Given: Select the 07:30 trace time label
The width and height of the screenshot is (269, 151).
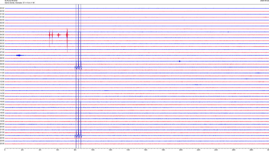Looking at the screenshot, I should coord(2,52).
